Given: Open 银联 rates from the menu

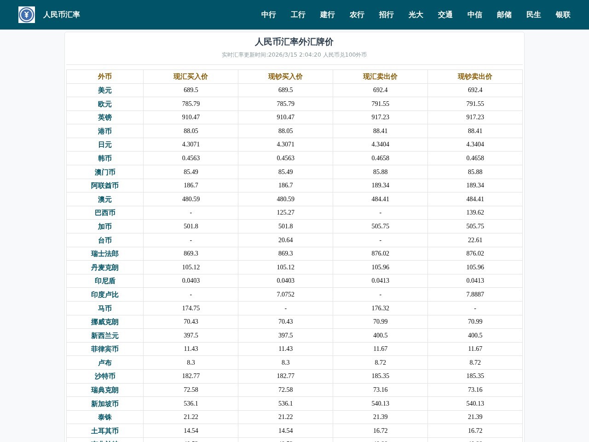Looking at the screenshot, I should point(563,15).
